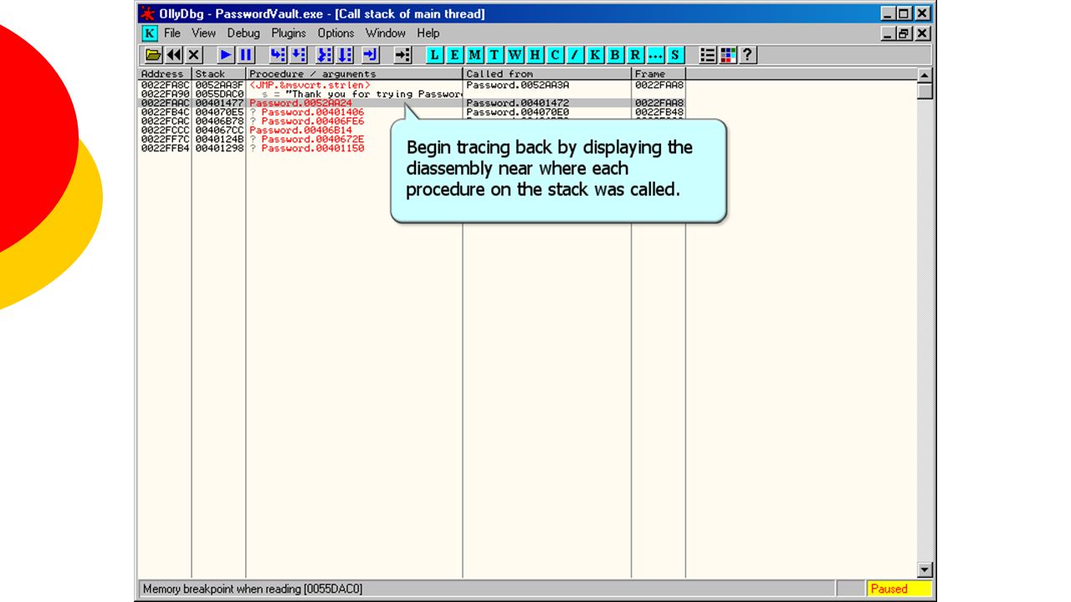
Task: Show Handles with H button
Action: tap(535, 55)
